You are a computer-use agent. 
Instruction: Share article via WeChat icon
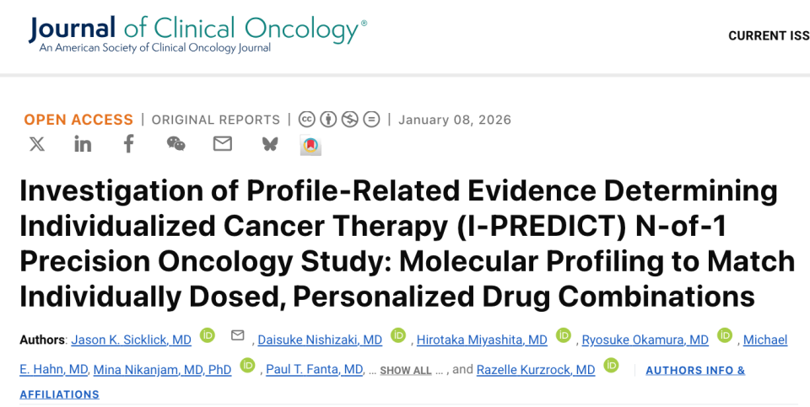[x=175, y=144]
